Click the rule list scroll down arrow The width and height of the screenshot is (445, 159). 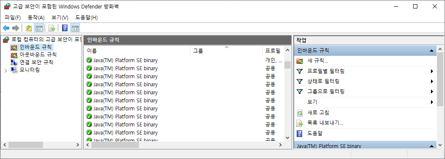287,137
